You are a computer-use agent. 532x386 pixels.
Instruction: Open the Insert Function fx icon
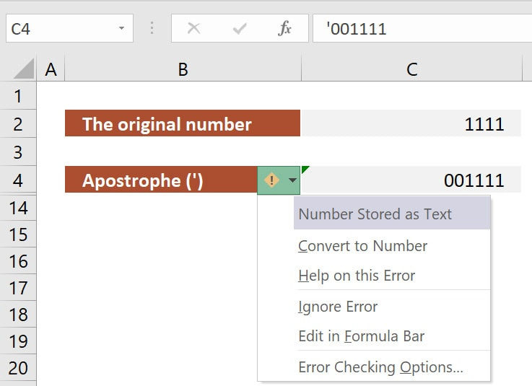[284, 28]
